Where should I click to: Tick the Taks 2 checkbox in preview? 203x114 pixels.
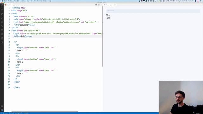[x=106, y=17]
